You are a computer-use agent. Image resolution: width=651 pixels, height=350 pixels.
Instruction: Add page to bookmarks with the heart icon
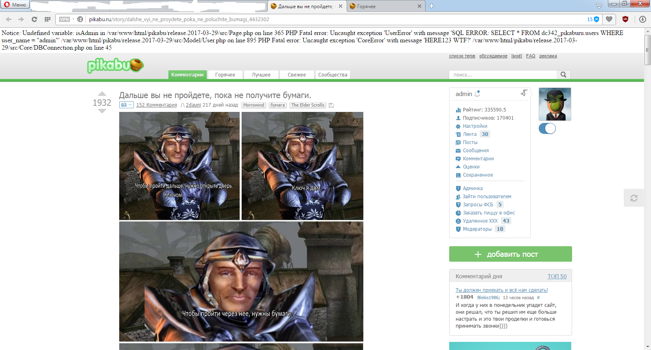[609, 19]
